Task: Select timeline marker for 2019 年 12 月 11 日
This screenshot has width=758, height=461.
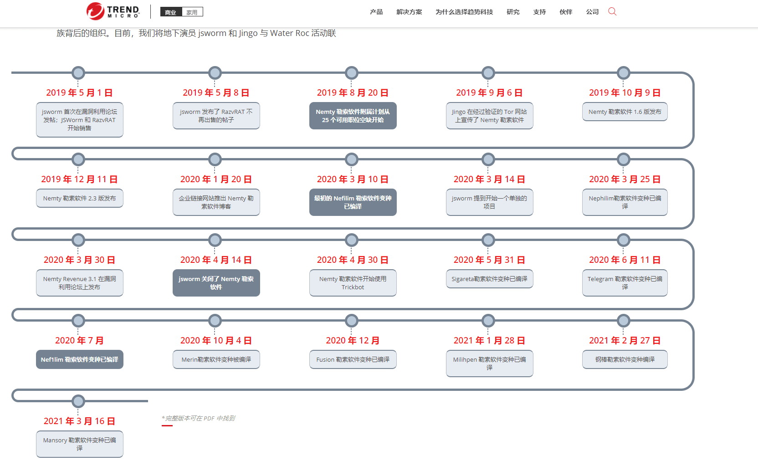Action: pyautogui.click(x=78, y=159)
